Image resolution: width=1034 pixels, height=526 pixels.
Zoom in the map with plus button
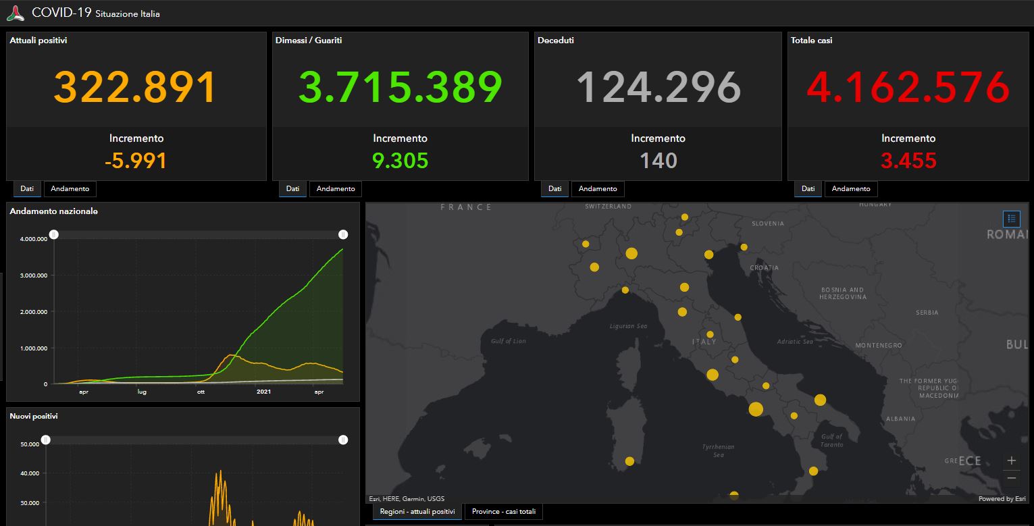(x=1011, y=461)
